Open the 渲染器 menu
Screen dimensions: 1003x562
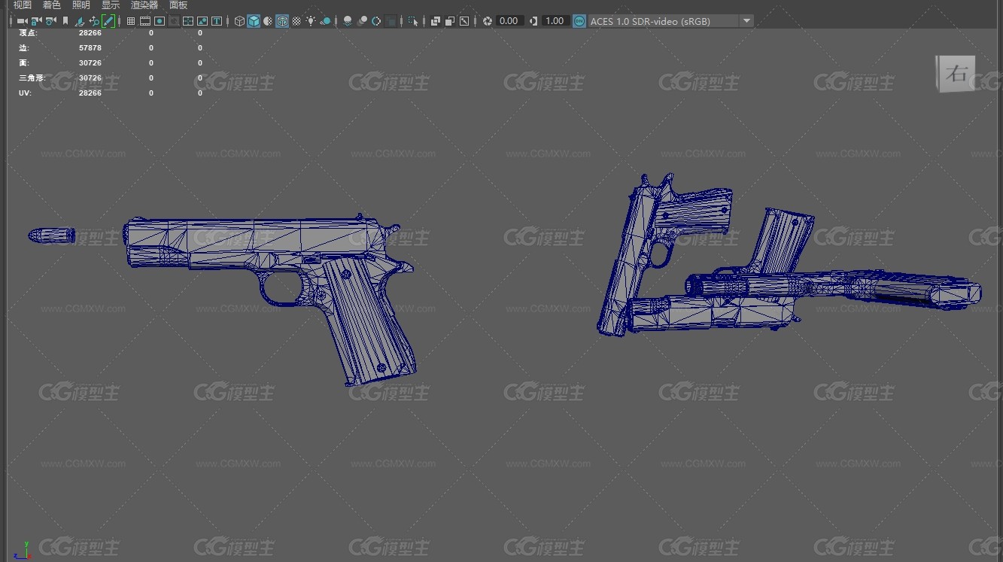tap(144, 5)
